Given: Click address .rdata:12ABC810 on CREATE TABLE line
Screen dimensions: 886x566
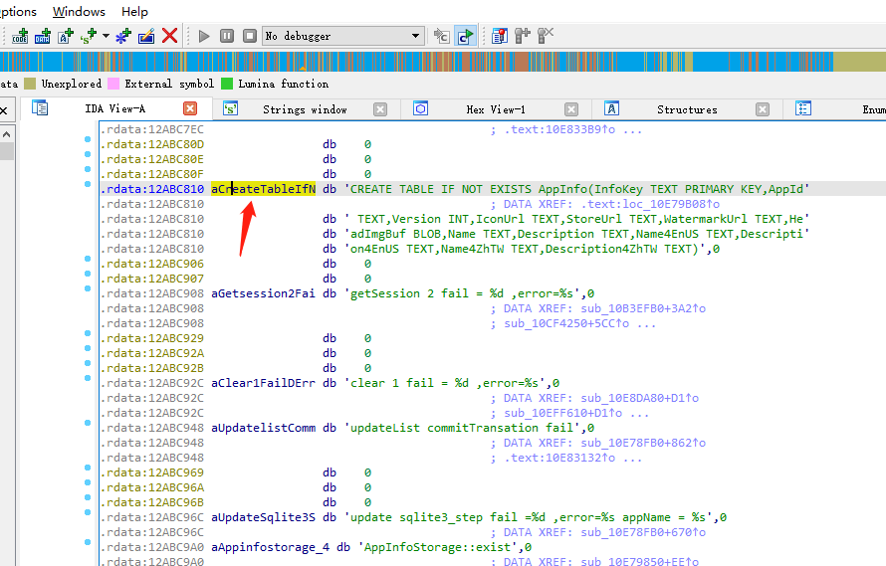Looking at the screenshot, I should (152, 189).
